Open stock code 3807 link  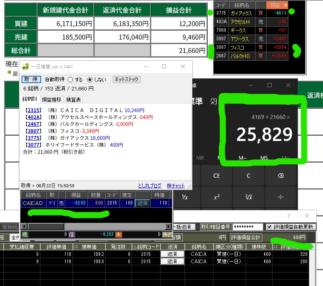tap(33, 131)
